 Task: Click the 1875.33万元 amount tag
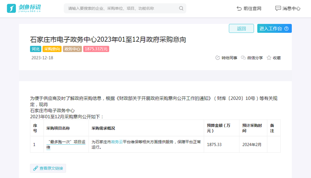point(96,49)
